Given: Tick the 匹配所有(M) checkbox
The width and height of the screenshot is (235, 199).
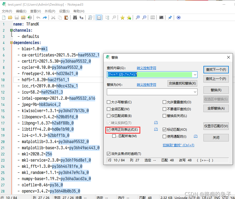Looking at the screenshot, I should click(x=114, y=136).
